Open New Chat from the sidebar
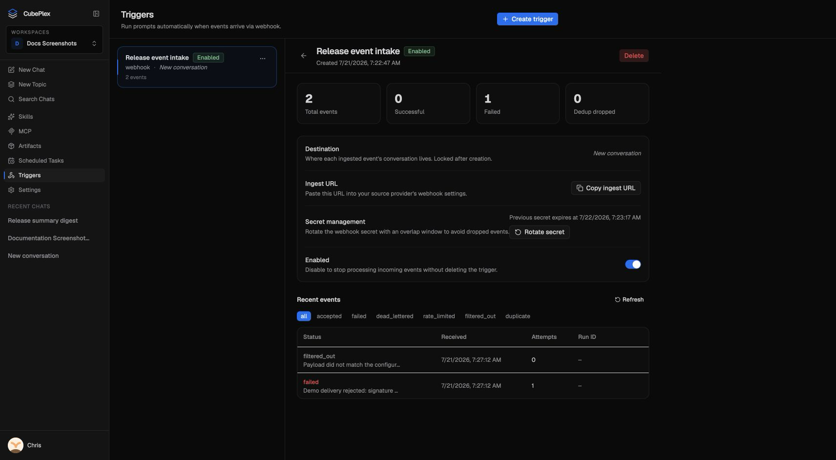836x460 pixels. (54, 70)
